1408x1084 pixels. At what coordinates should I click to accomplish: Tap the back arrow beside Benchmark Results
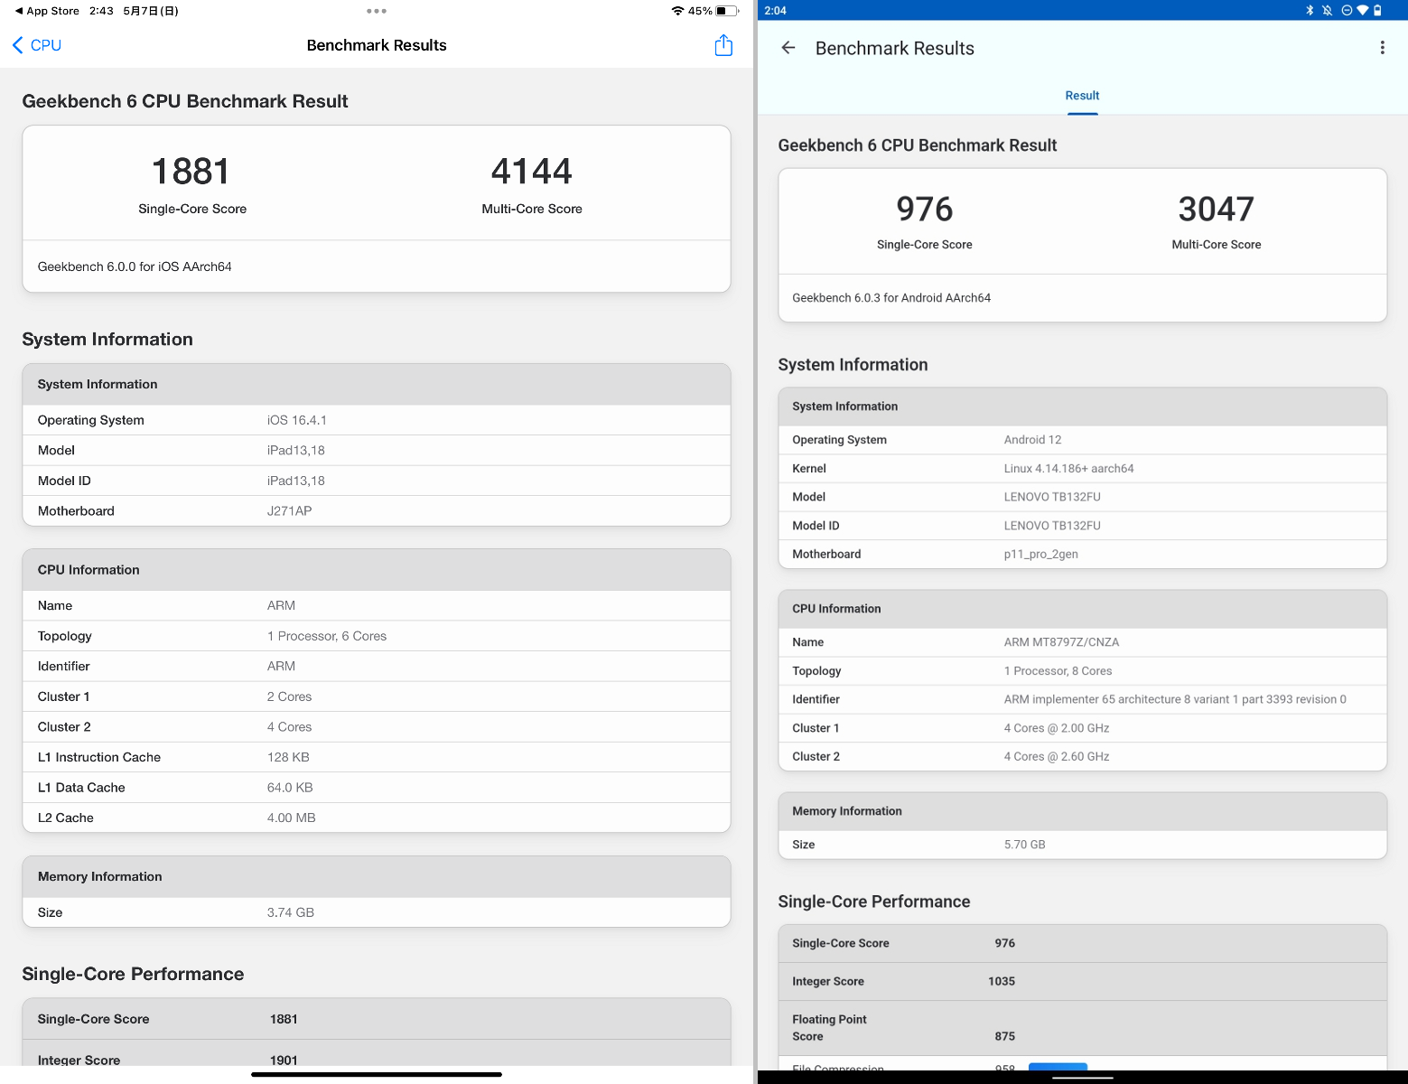coord(788,48)
